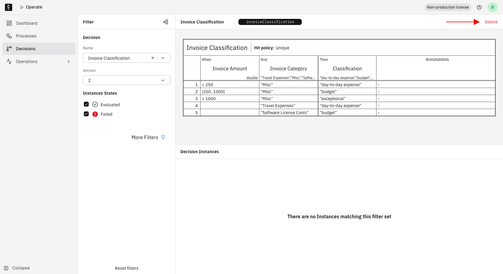This screenshot has width=503, height=274.
Task: Click the More Filters funnel icon
Action: click(x=163, y=138)
